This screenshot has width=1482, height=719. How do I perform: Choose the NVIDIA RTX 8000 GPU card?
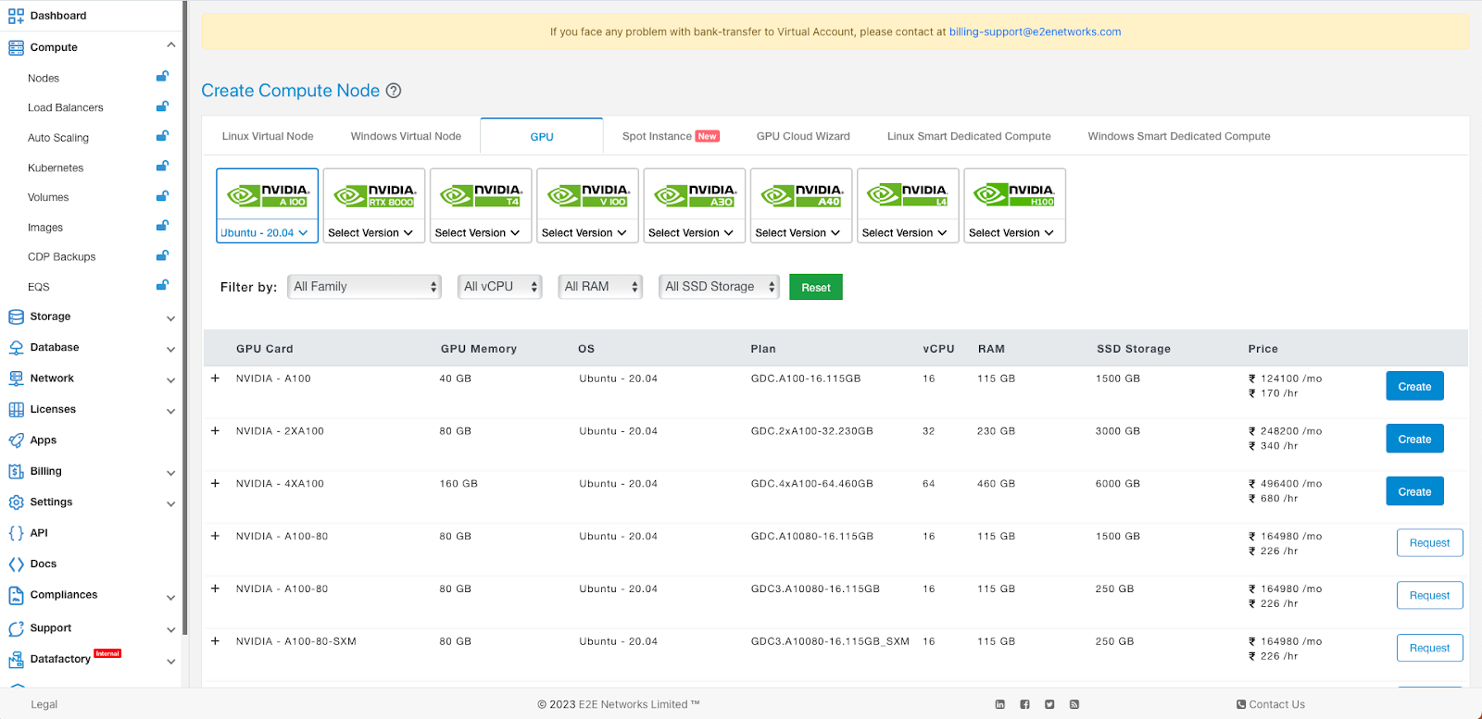pos(373,195)
